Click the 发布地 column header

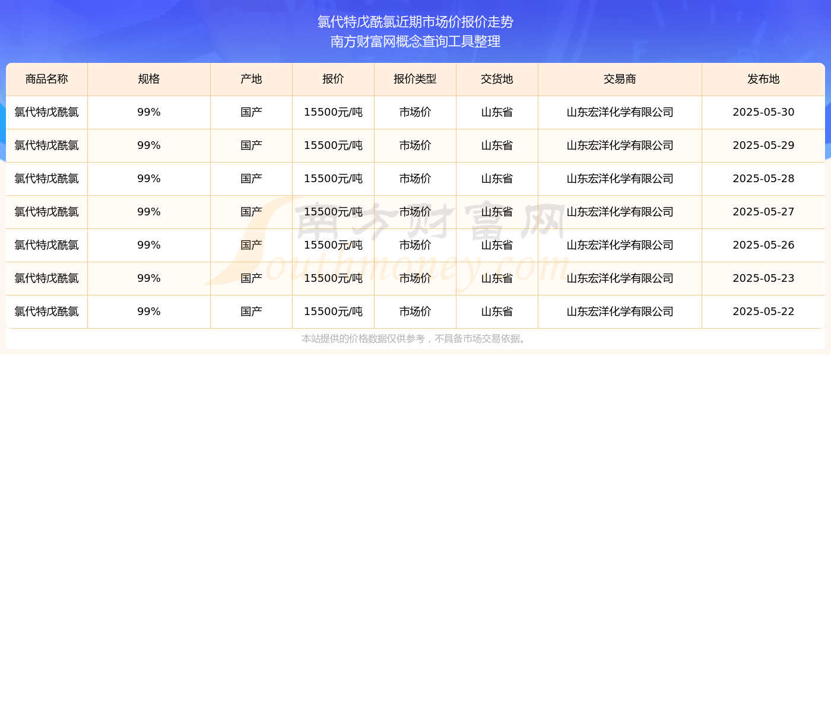tap(763, 79)
